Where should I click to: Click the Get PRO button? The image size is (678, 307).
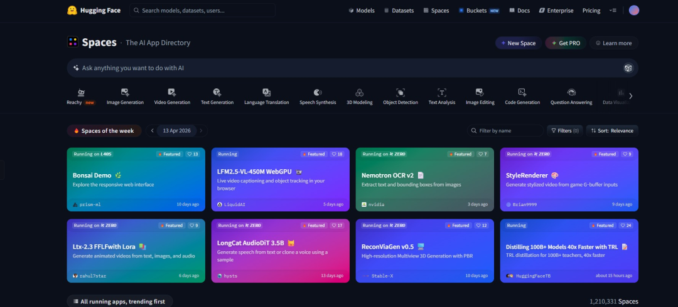566,43
